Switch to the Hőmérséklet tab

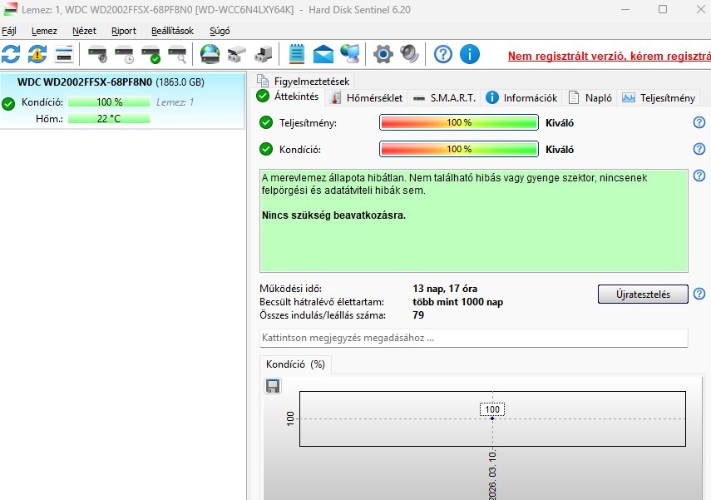coord(367,97)
